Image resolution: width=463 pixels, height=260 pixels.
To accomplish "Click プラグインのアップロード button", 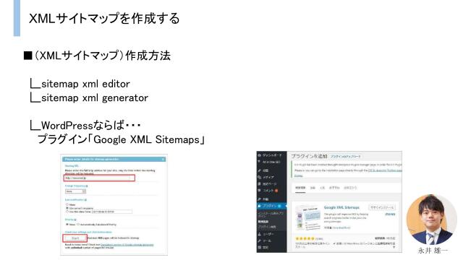I will (x=346, y=156).
